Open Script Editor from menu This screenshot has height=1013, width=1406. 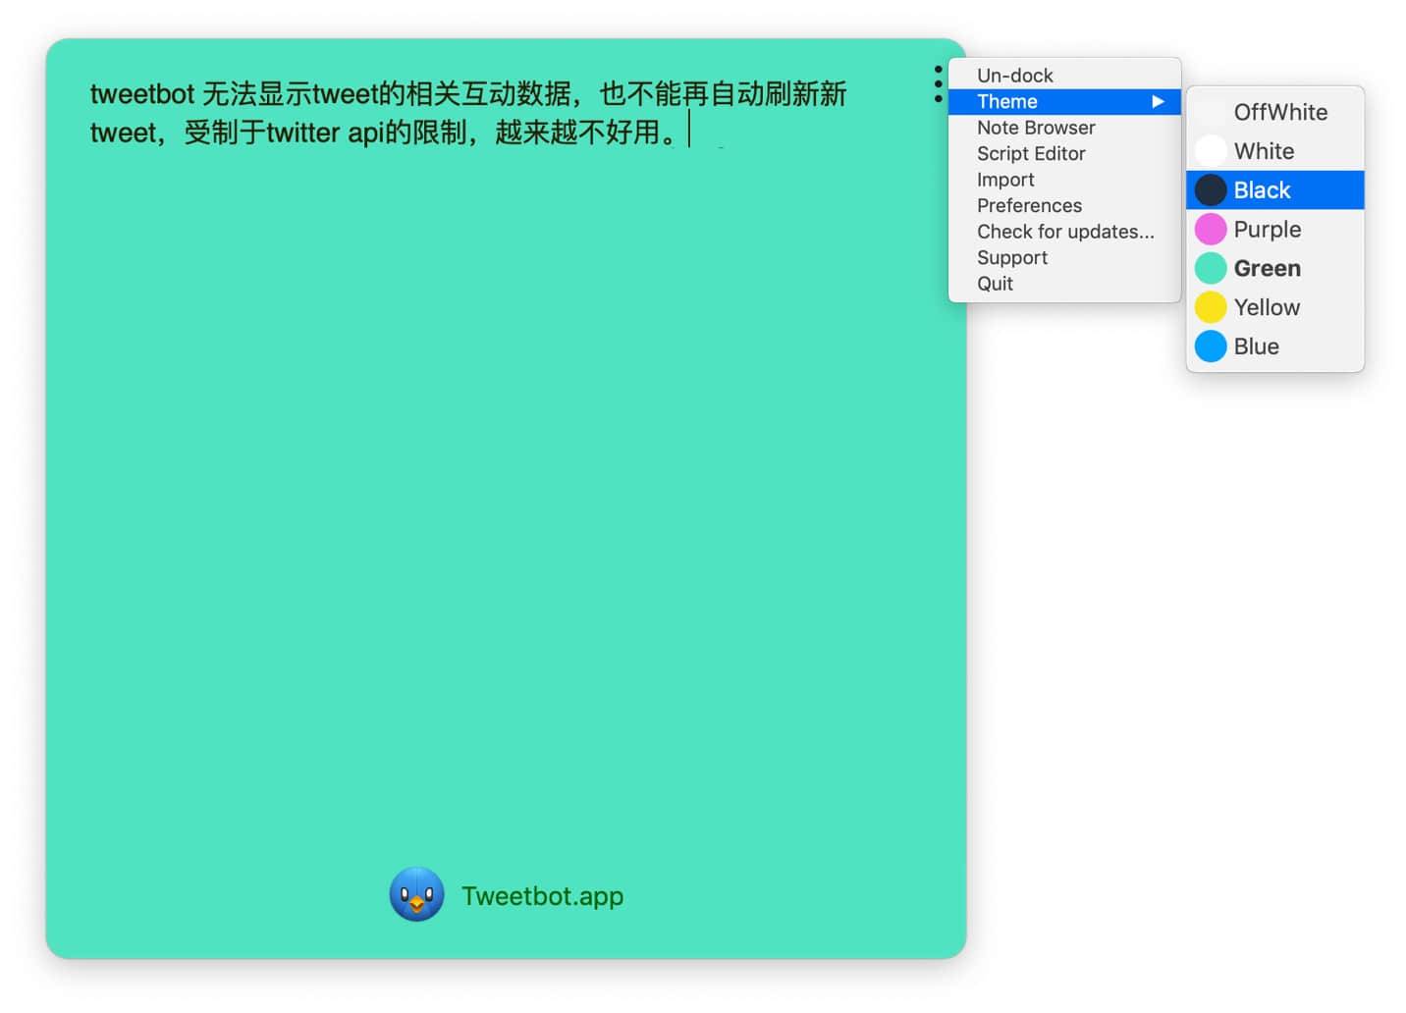1064,153
